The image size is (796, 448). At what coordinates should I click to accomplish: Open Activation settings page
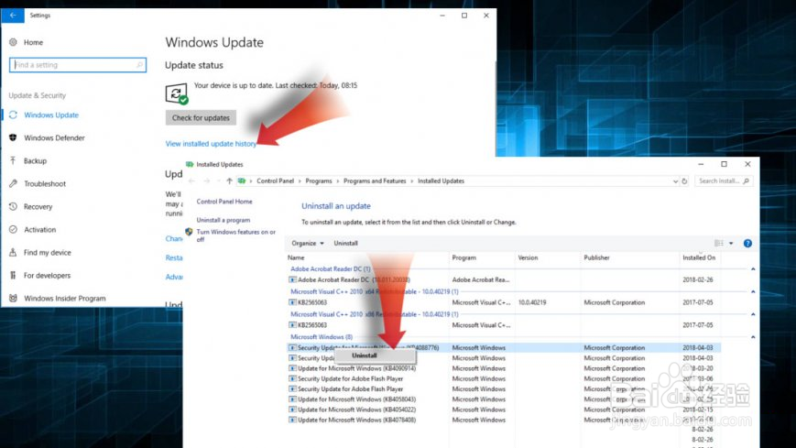click(x=40, y=230)
